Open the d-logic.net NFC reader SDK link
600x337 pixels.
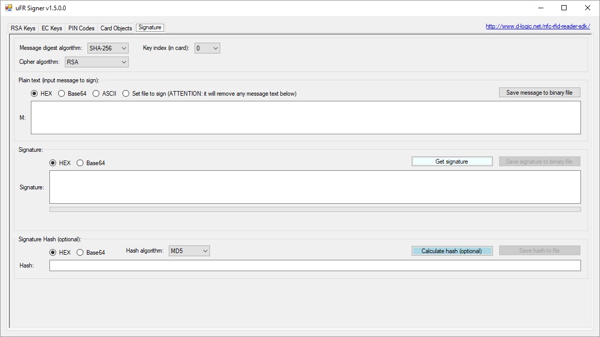pos(538,26)
